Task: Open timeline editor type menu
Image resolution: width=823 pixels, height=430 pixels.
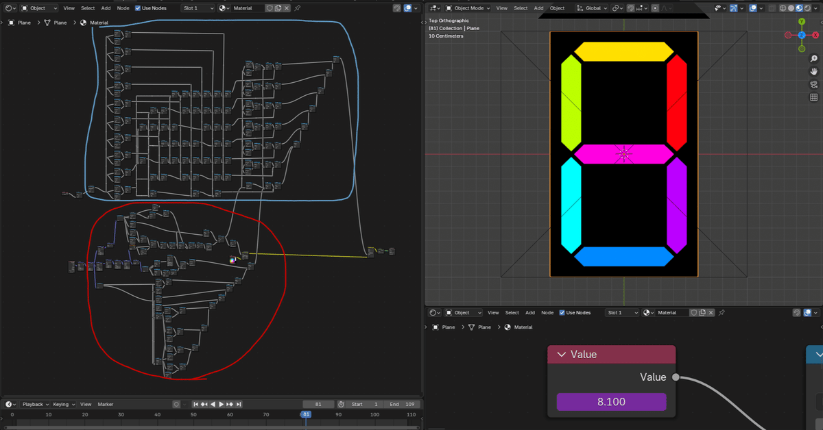Action: click(10, 405)
